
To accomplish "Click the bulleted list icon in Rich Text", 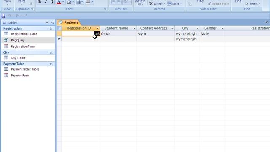I will (119, 2).
